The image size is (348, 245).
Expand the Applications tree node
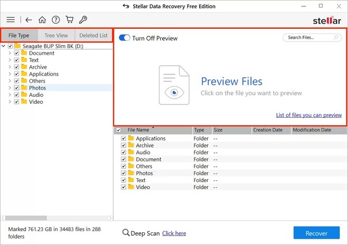click(10, 74)
